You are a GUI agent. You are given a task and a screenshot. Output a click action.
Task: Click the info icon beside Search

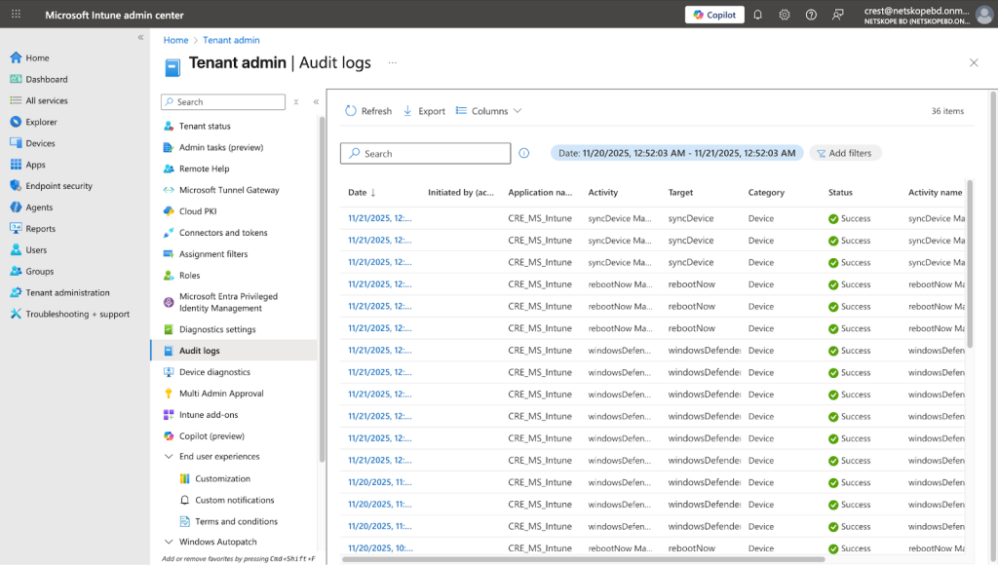pyautogui.click(x=523, y=153)
